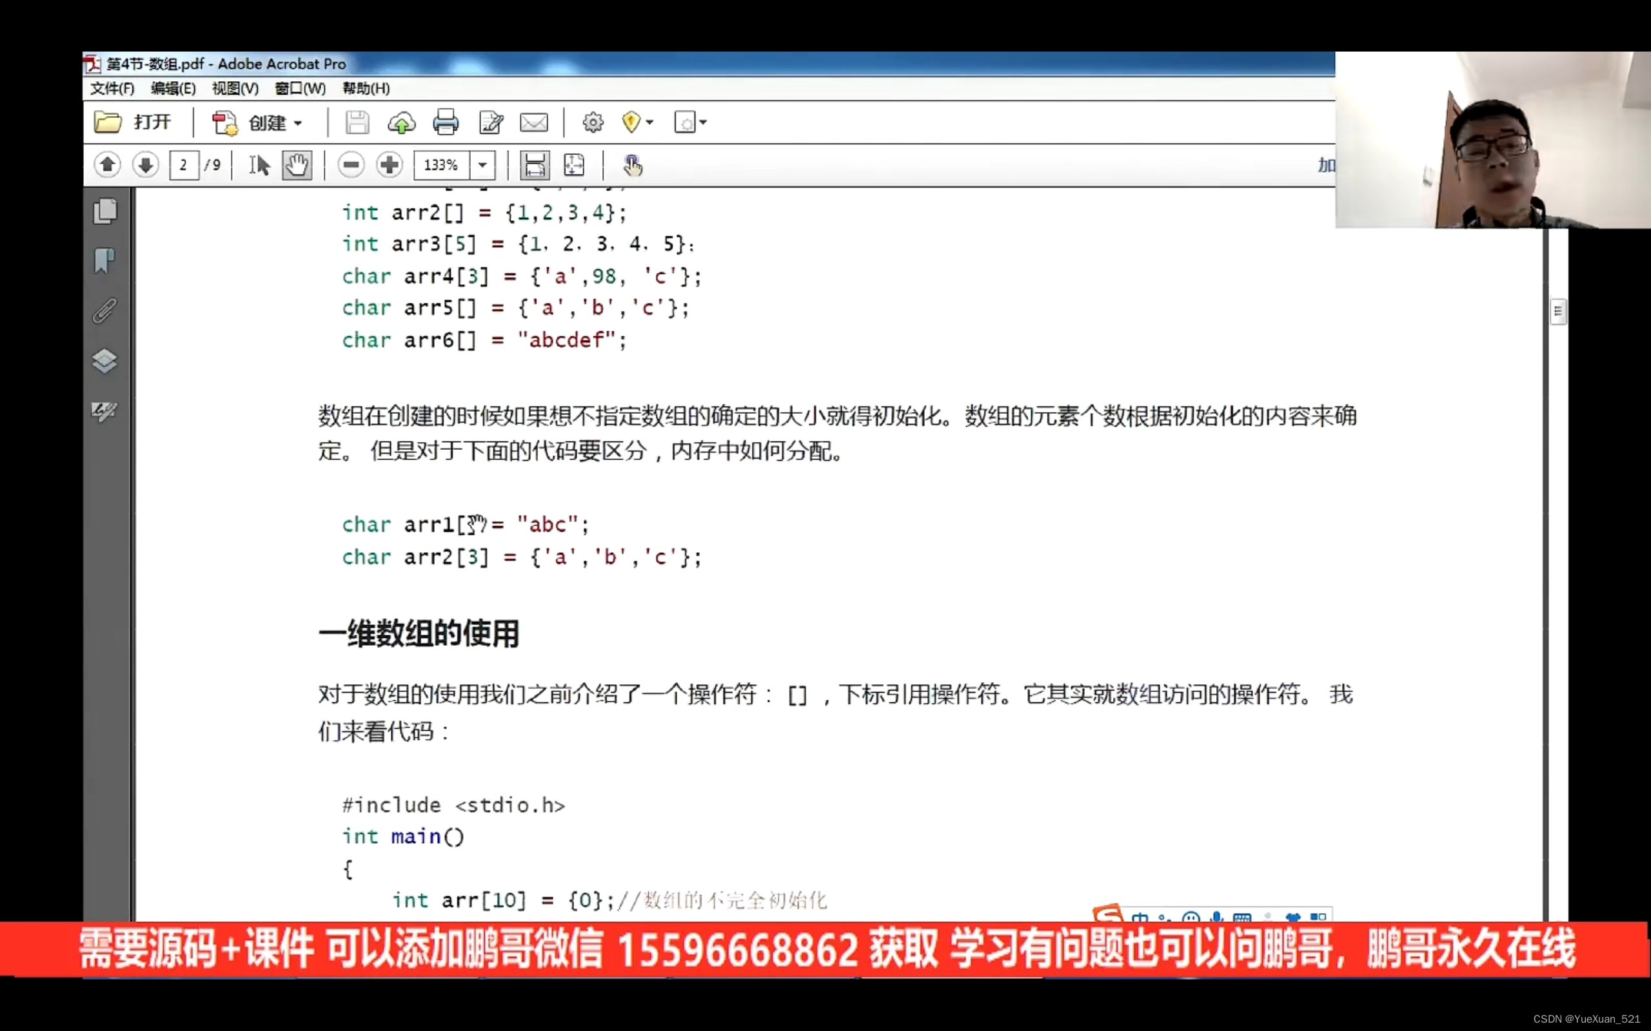The height and width of the screenshot is (1031, 1651).
Task: Open the bookmarks panel
Action: [x=104, y=260]
